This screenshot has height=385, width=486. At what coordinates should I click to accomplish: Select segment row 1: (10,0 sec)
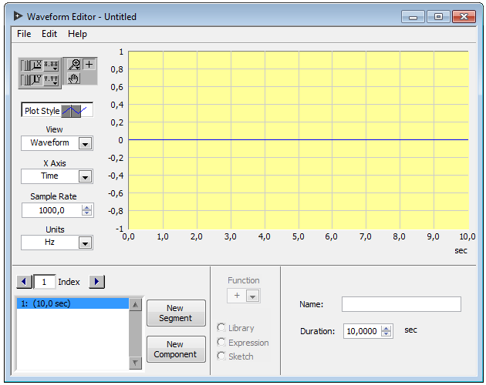pos(73,303)
